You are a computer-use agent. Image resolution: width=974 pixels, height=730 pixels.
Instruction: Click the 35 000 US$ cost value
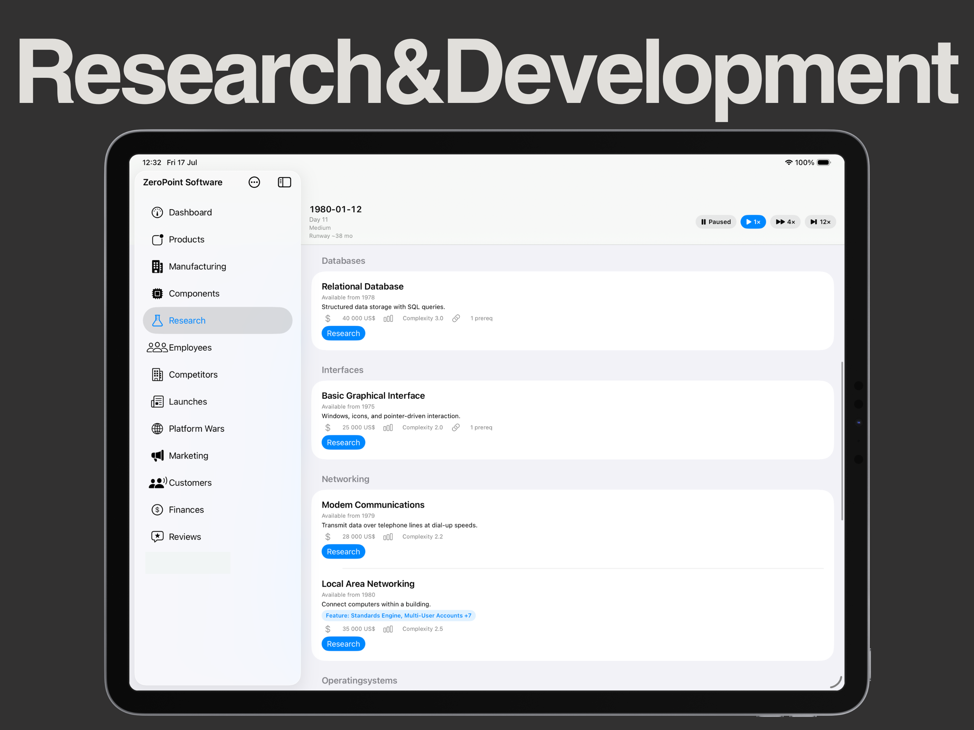coord(359,629)
